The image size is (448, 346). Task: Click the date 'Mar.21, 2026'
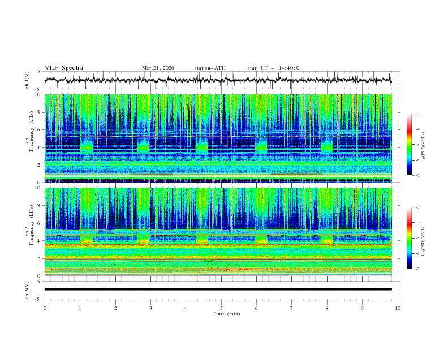point(158,68)
